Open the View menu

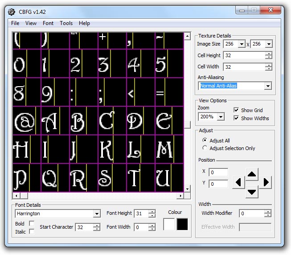click(31, 23)
